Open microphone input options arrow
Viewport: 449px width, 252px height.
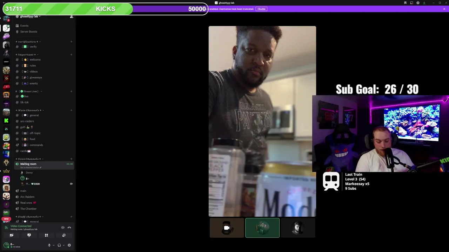(53, 245)
